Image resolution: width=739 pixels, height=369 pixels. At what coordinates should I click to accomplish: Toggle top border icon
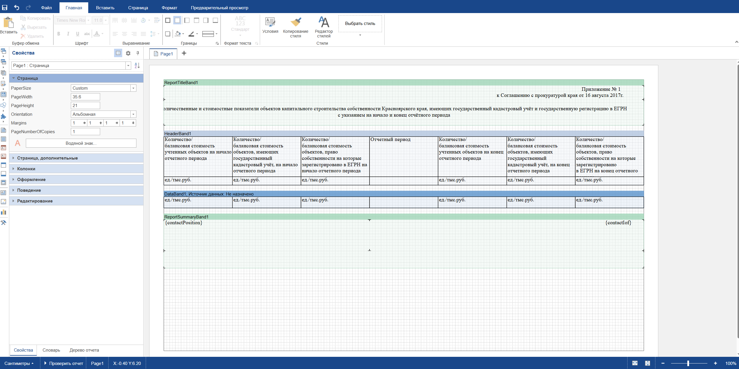pyautogui.click(x=197, y=20)
